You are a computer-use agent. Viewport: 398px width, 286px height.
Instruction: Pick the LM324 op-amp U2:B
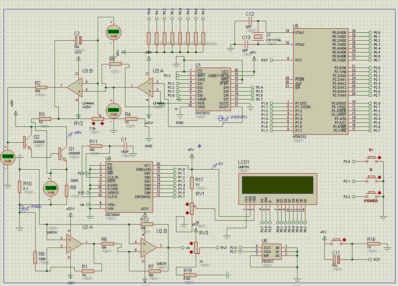pyautogui.click(x=149, y=248)
